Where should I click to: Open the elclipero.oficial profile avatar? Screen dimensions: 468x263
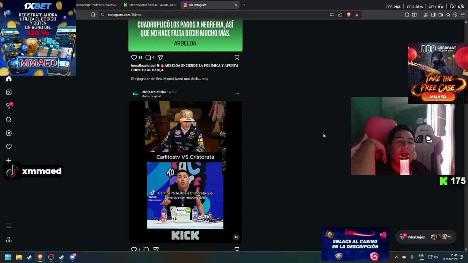click(x=135, y=94)
